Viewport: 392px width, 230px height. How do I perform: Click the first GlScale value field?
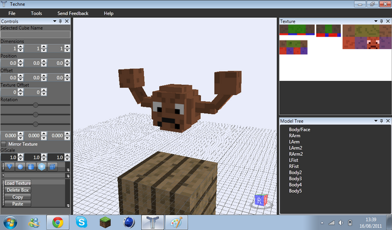9,157
